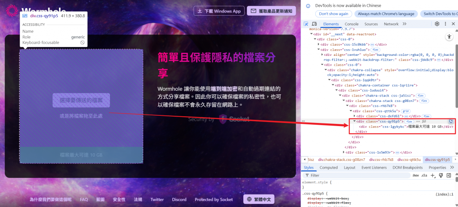458x207 pixels.
Task: Click 下載 Windows App button
Action: (219, 11)
